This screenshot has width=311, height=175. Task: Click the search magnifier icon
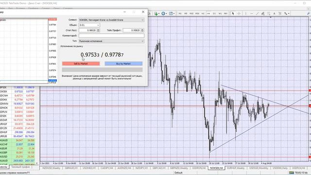[x=309, y=14]
